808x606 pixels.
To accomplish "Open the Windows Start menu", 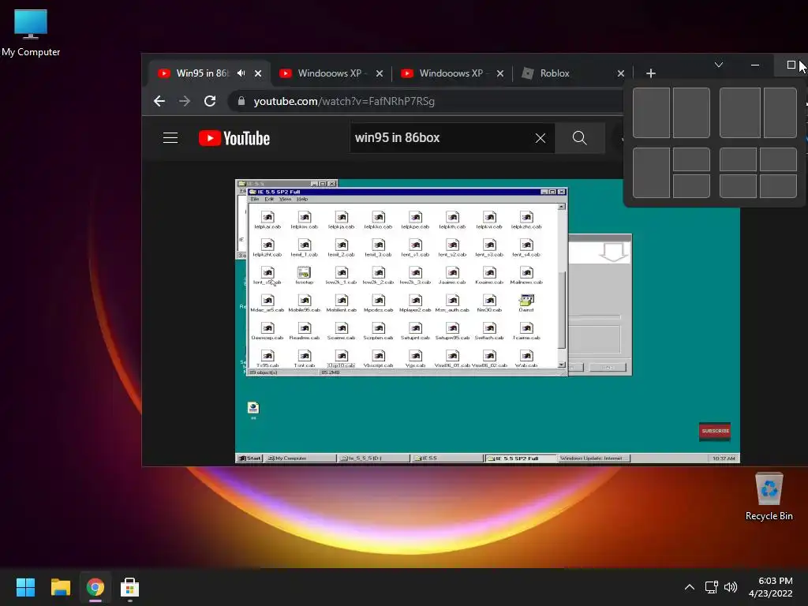I will (x=25, y=587).
